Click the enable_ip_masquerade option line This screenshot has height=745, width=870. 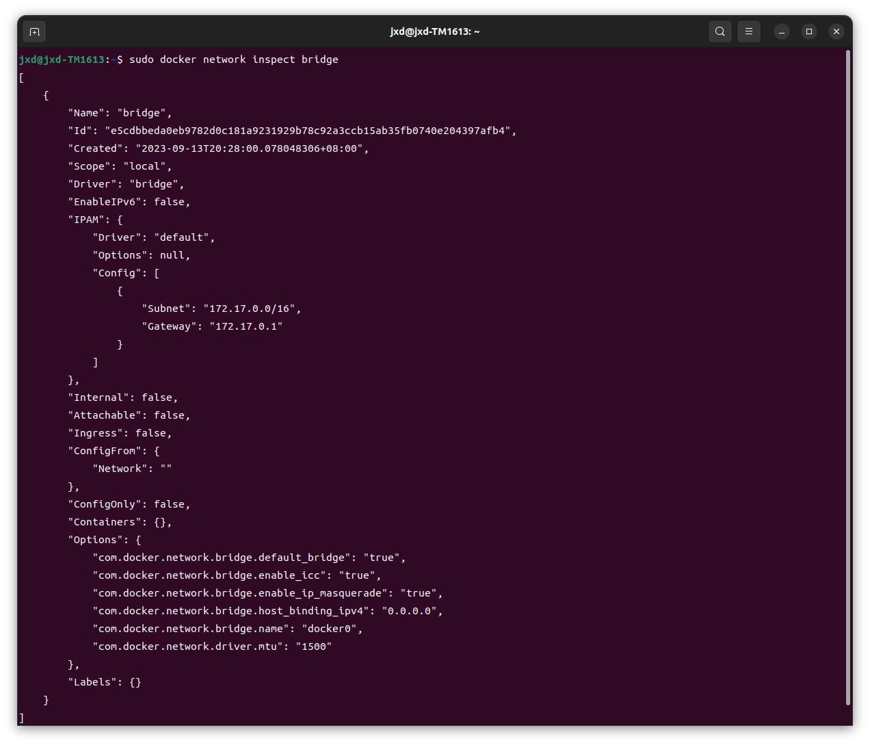pos(268,593)
